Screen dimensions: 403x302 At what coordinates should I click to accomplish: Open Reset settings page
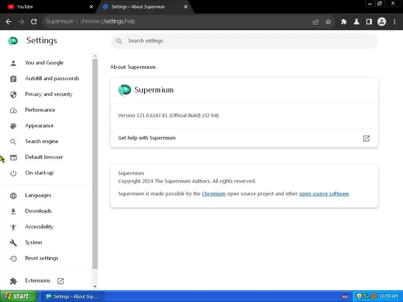tap(42, 258)
